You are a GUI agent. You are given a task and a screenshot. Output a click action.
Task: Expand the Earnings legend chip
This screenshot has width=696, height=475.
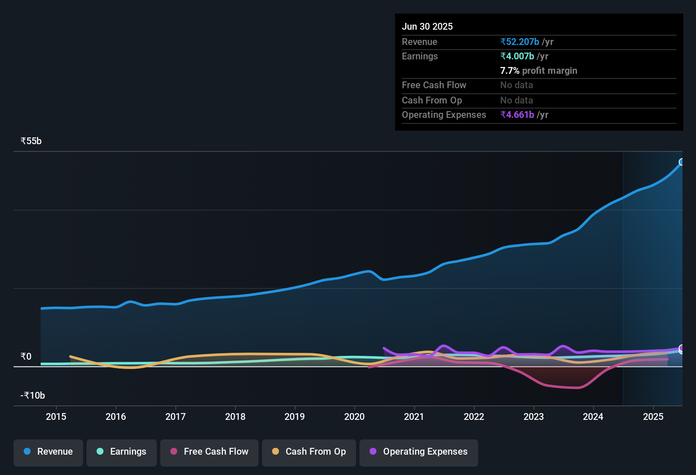pyautogui.click(x=121, y=452)
